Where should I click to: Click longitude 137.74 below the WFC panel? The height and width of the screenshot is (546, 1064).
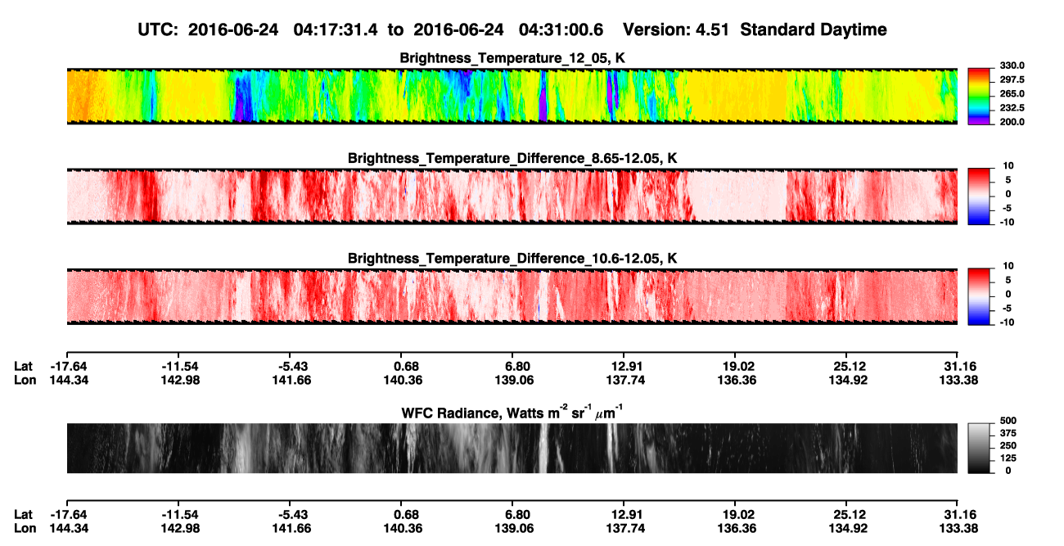[x=626, y=528]
